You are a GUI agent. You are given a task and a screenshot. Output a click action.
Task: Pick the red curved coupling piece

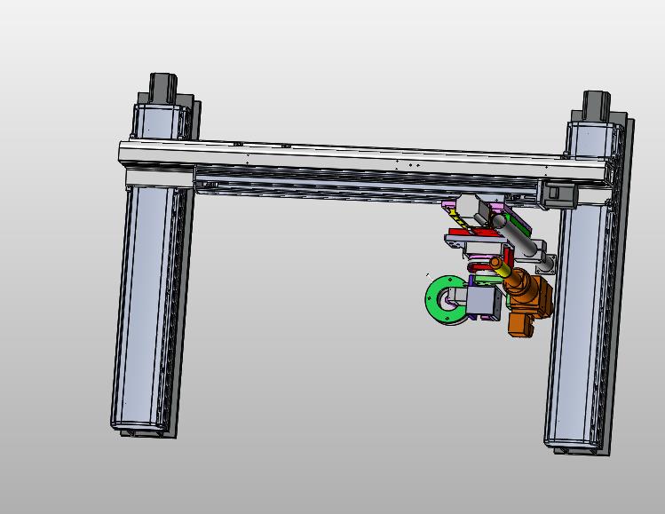(479, 268)
